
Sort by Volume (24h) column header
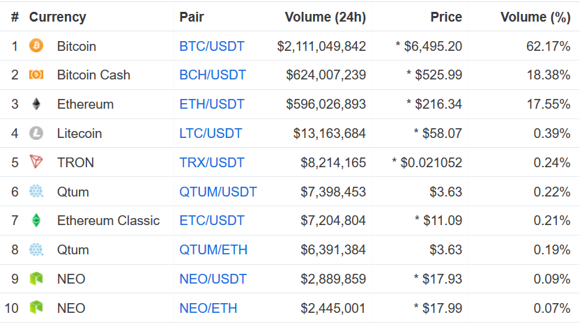[x=325, y=17]
